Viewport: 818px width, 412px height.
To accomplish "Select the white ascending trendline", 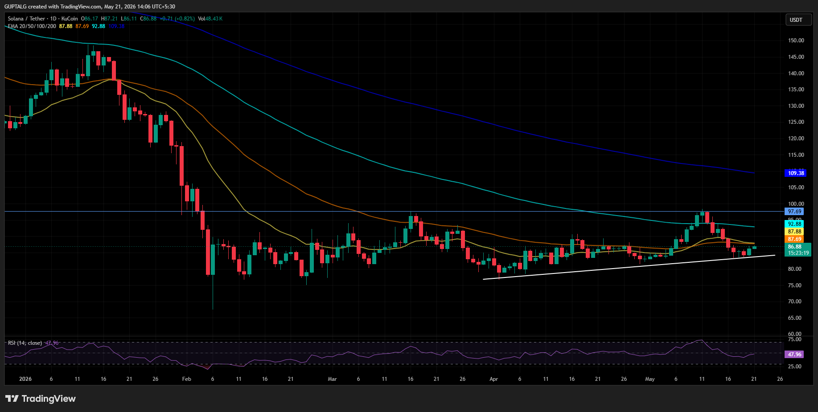I will pyautogui.click(x=629, y=267).
